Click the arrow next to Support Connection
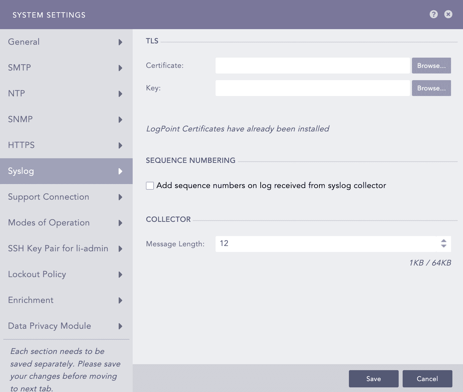Viewport: 463px width, 392px height. click(x=120, y=197)
